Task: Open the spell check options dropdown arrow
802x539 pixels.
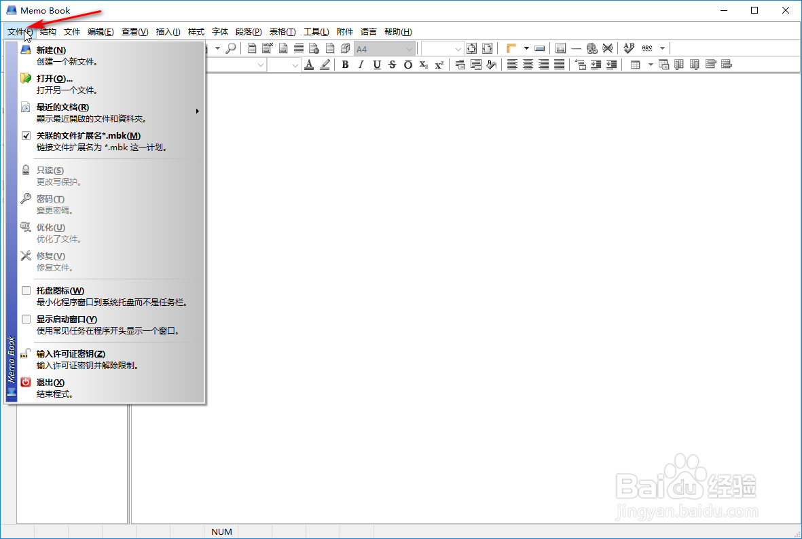Action: point(662,48)
